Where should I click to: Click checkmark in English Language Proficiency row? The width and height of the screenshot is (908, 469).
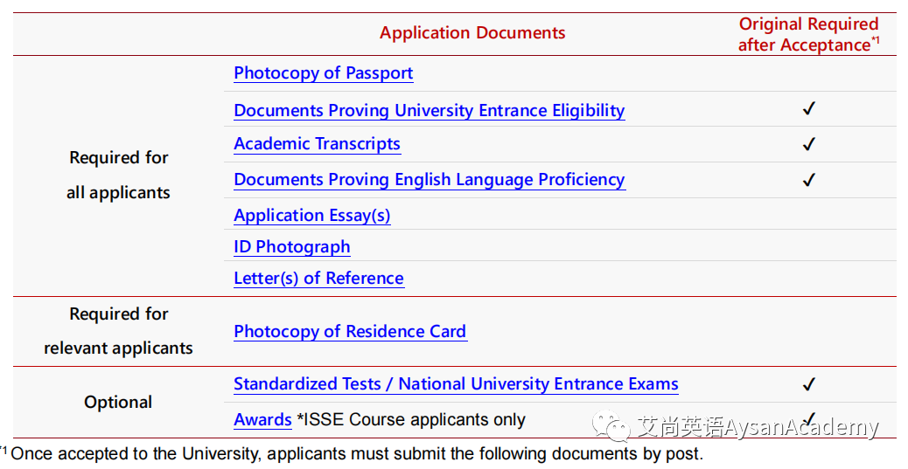click(x=809, y=180)
